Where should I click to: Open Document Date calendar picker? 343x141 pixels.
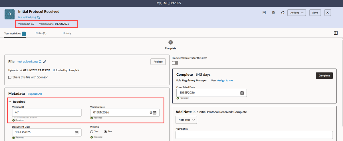76,132
